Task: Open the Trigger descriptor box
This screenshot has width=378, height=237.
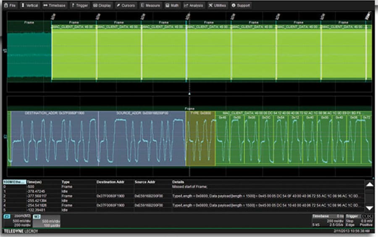Action: (x=359, y=221)
